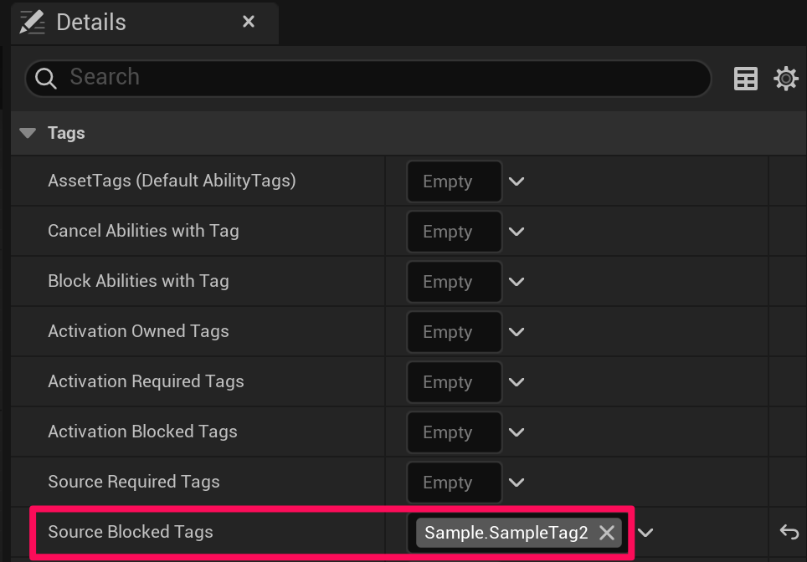Select the Details tab
Viewport: 807px width, 562px height.
[91, 23]
